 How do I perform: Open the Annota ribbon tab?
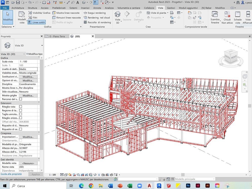pyautogui.click(x=97, y=8)
